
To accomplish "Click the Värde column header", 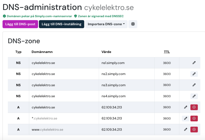I will tap(106, 52).
